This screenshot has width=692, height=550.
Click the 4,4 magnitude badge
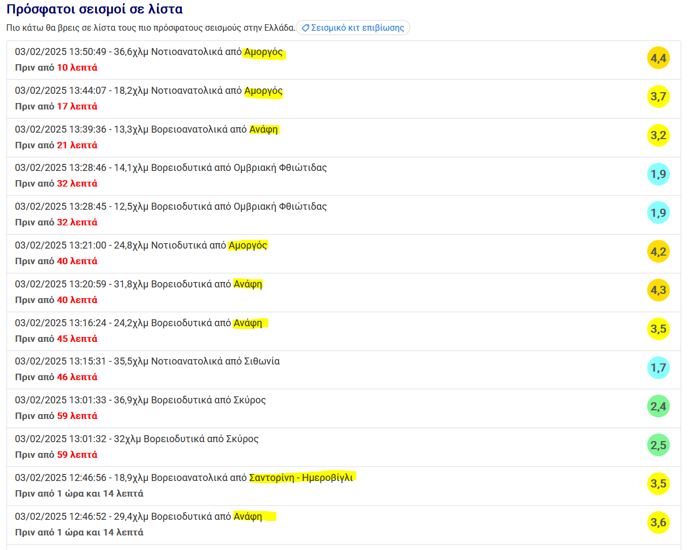[659, 58]
